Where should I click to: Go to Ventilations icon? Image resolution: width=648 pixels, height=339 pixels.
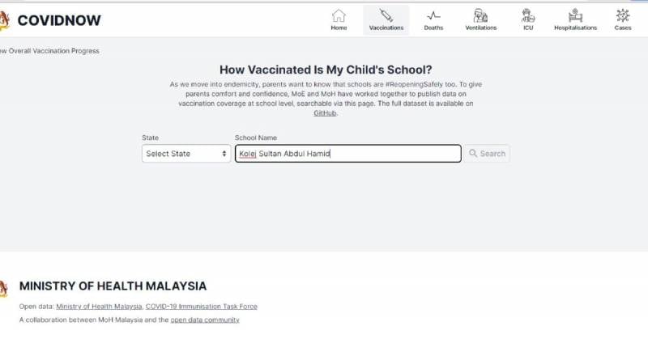[480, 15]
